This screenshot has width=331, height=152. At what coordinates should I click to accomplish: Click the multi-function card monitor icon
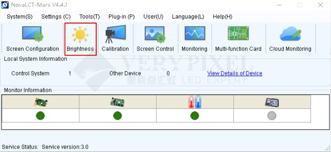pyautogui.click(x=272, y=102)
